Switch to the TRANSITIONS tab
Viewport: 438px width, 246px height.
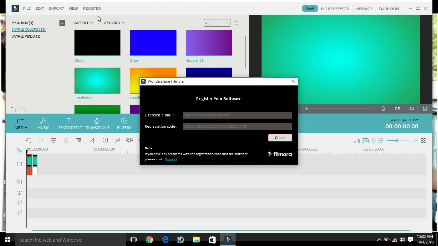(x=97, y=124)
